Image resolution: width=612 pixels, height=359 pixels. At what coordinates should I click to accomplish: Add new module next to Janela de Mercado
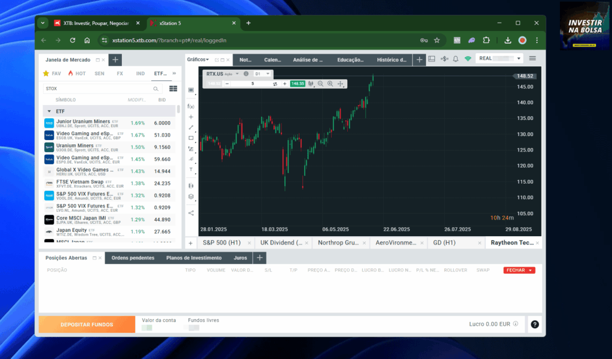click(x=115, y=60)
